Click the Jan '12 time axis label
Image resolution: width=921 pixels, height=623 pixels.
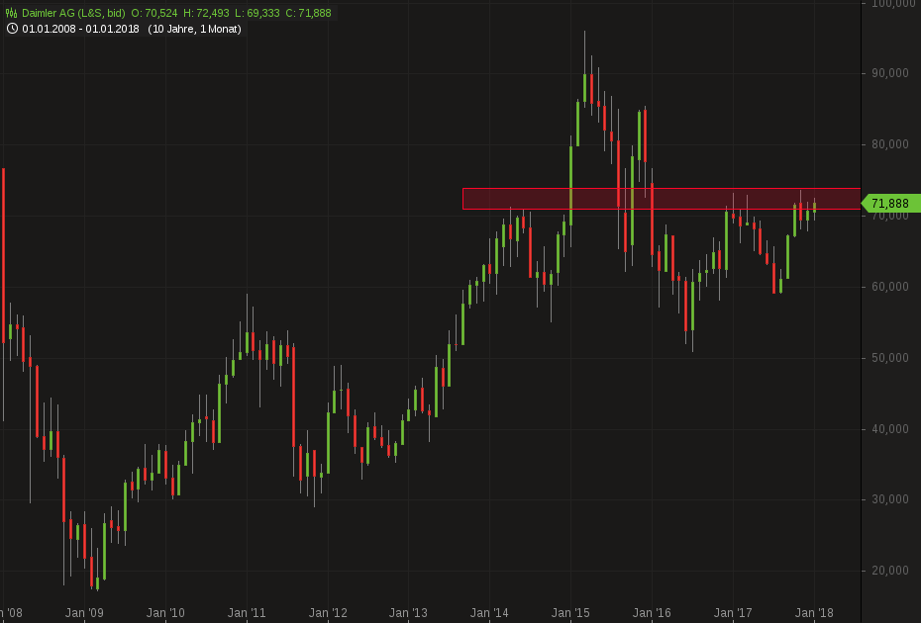[328, 613]
